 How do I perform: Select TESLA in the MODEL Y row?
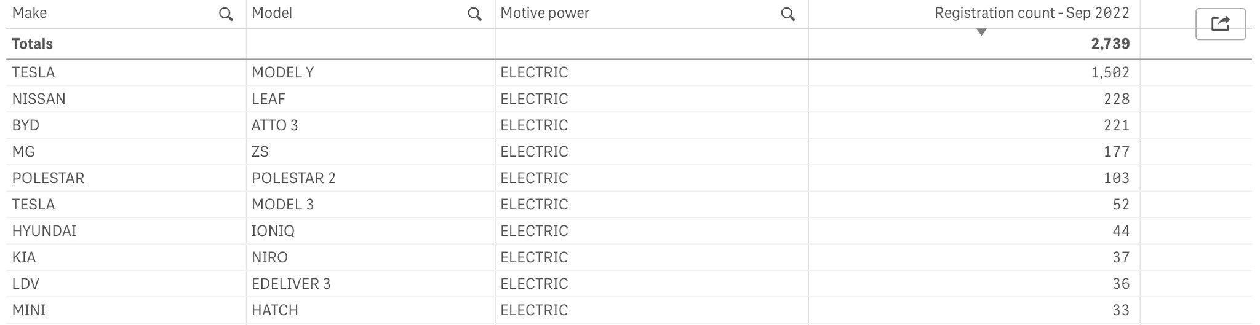coord(33,72)
